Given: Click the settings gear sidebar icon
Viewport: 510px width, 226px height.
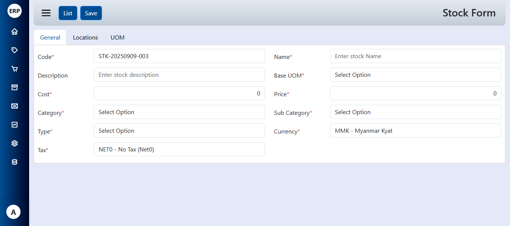Looking at the screenshot, I should (15, 144).
